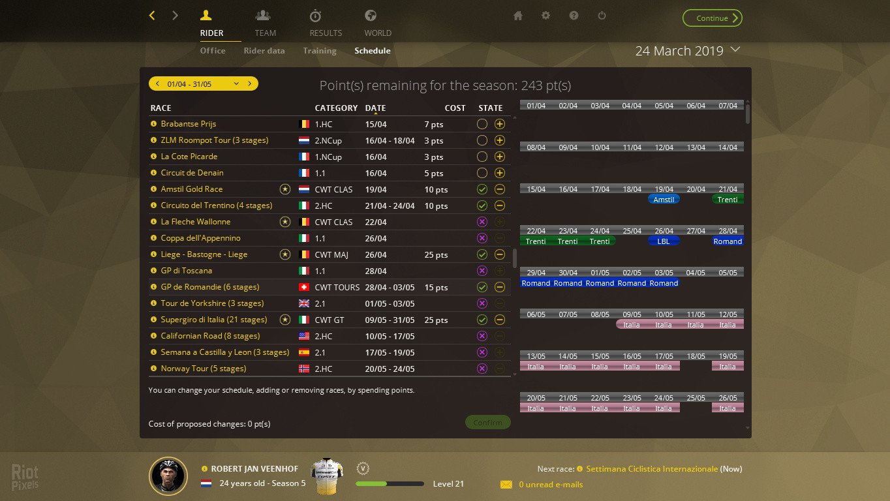Click the rider portrait of Robert Jan Veenhof

point(168,476)
